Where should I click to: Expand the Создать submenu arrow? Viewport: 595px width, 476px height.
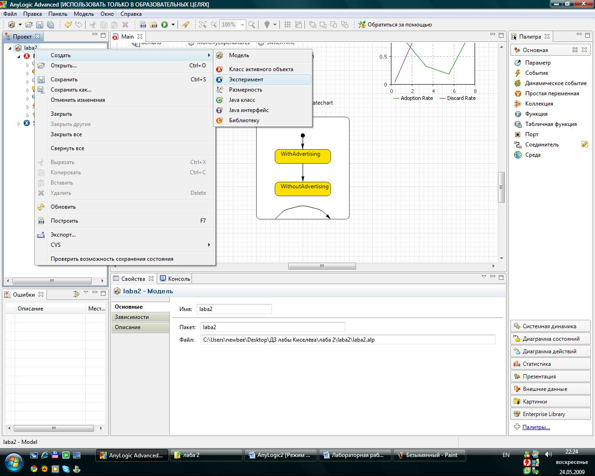coord(209,55)
